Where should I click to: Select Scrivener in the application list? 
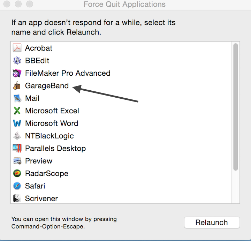41,199
